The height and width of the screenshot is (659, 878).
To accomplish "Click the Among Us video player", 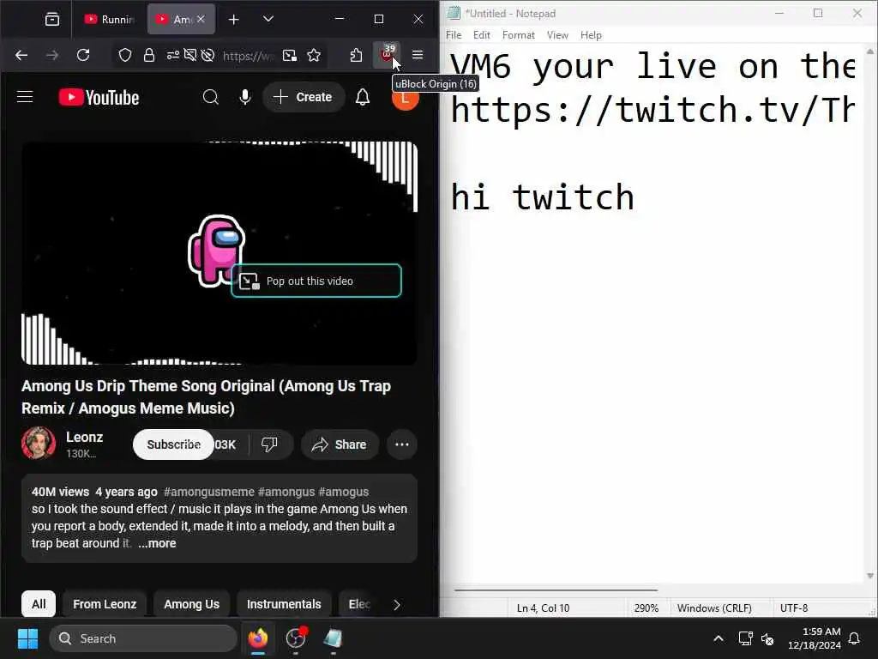I will [x=219, y=253].
